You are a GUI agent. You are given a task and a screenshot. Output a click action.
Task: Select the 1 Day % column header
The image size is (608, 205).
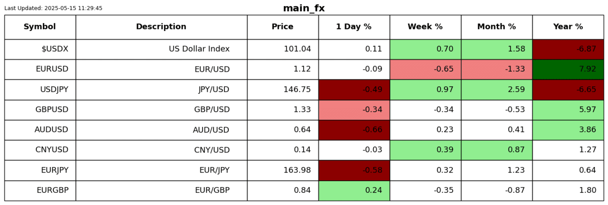pos(353,27)
